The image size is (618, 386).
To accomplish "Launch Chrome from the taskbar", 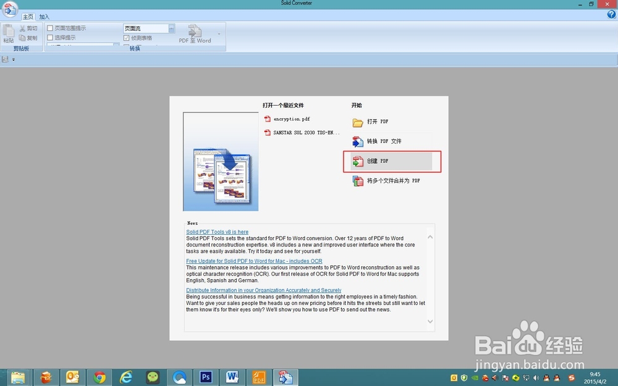I will 99,377.
